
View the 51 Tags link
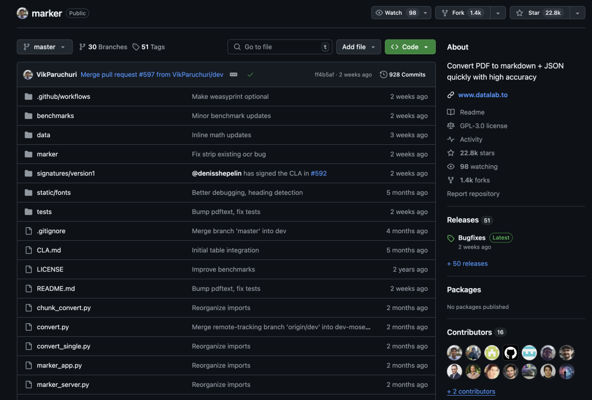(149, 47)
